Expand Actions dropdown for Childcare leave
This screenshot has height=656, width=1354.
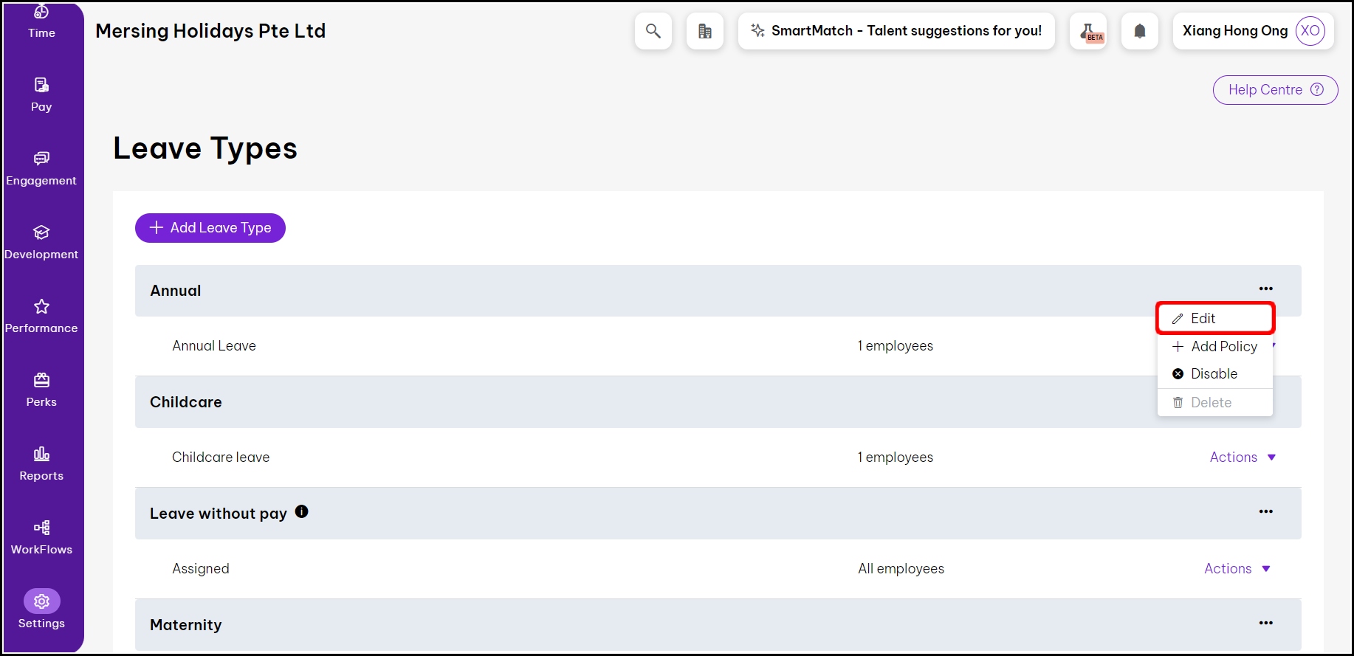[x=1242, y=458]
